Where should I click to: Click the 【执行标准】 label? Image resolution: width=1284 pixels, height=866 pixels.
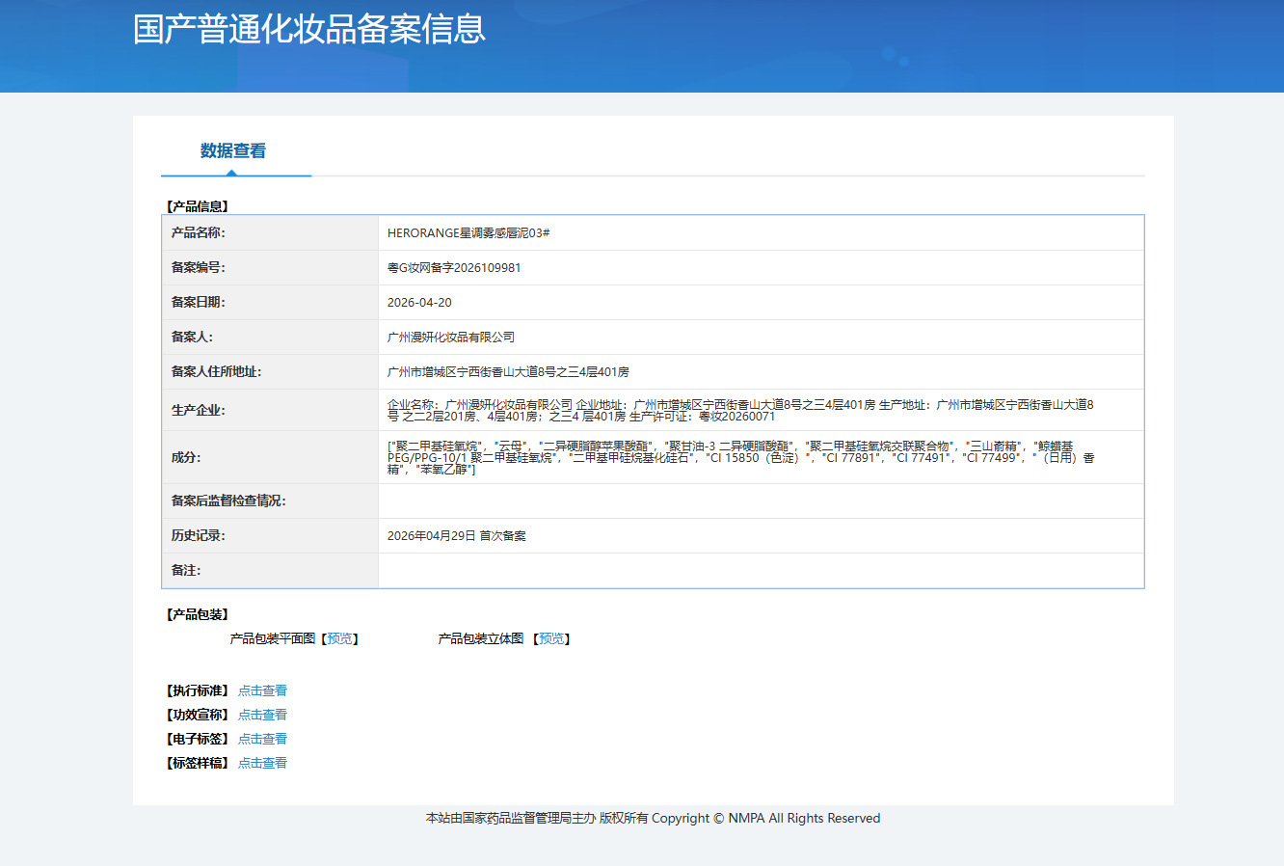[x=198, y=690]
